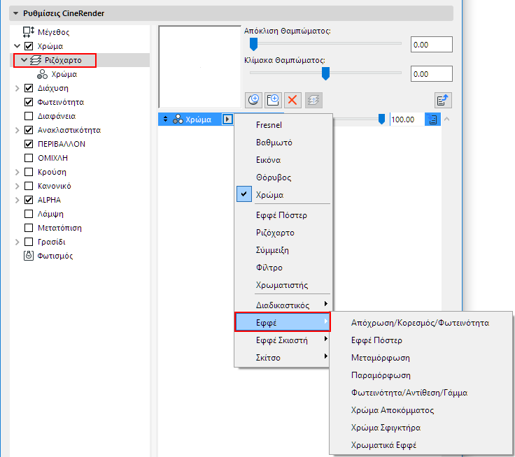Enable the Διαφάνεια checkbox

click(x=29, y=116)
